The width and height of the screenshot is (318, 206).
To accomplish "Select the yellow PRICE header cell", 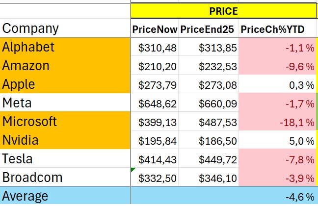I will 224,11.
